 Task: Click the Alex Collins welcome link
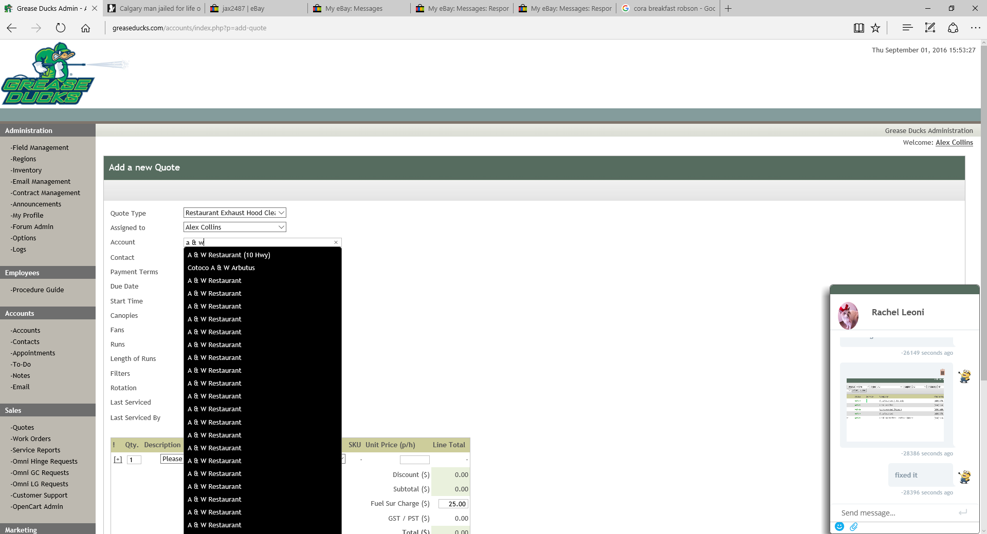954,143
